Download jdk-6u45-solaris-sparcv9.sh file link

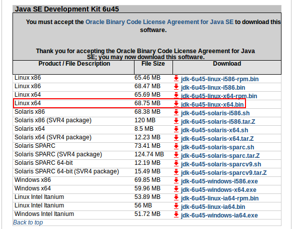221,164
